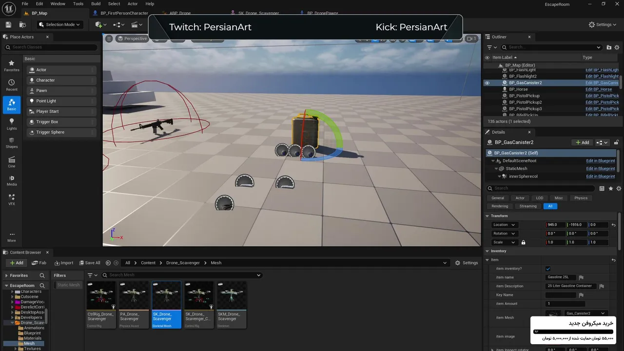Viewport: 624px width, 351px height.
Task: Open the item Mesh Gas_Canister2 dropdown
Action: [585, 313]
